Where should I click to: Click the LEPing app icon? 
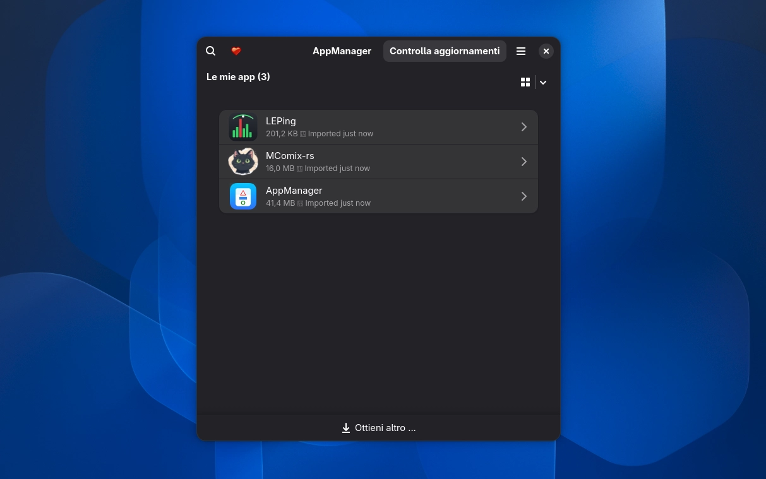click(x=243, y=127)
